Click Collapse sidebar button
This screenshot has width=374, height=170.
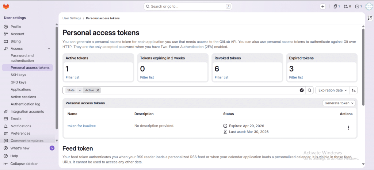click(x=24, y=164)
